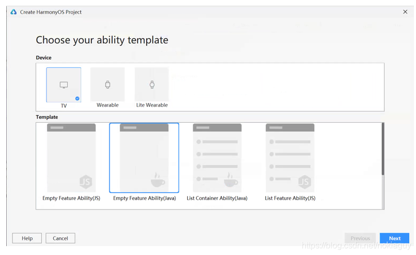
Task: Click the HarmonyOS logo in title bar
Action: 14,12
